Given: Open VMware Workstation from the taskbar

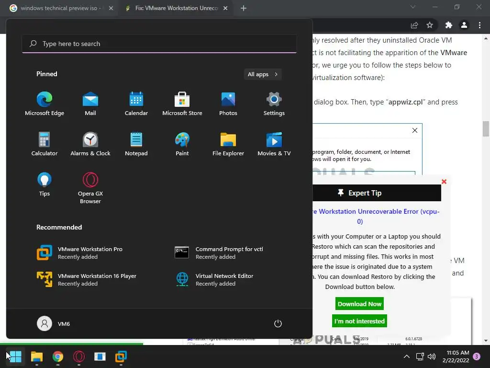Looking at the screenshot, I should (x=121, y=356).
